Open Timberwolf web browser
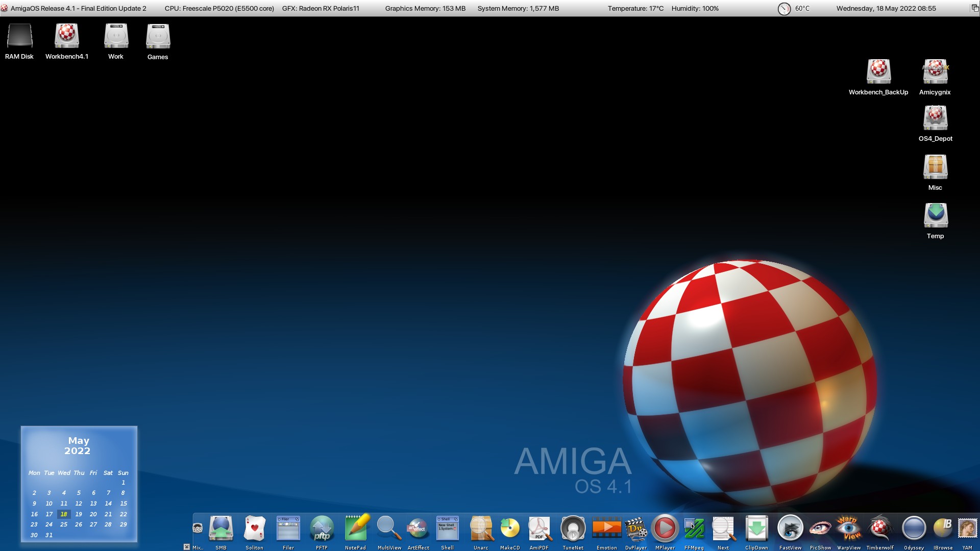980x551 pixels. (880, 529)
